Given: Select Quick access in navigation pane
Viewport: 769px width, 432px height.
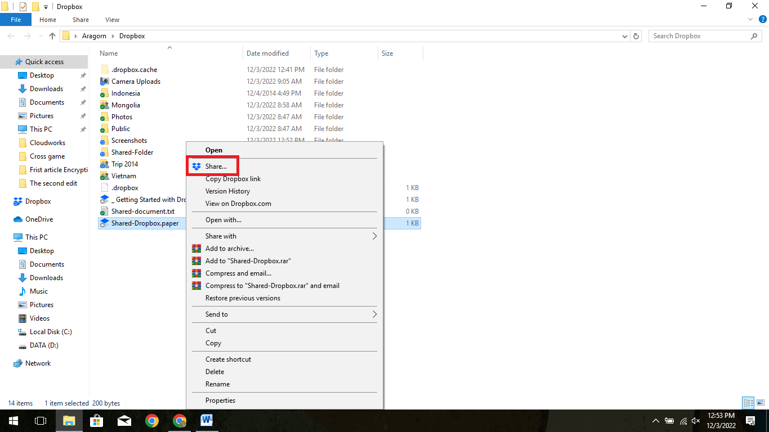Looking at the screenshot, I should [44, 62].
